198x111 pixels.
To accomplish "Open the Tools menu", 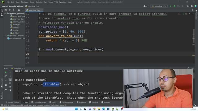I will coord(51,2).
